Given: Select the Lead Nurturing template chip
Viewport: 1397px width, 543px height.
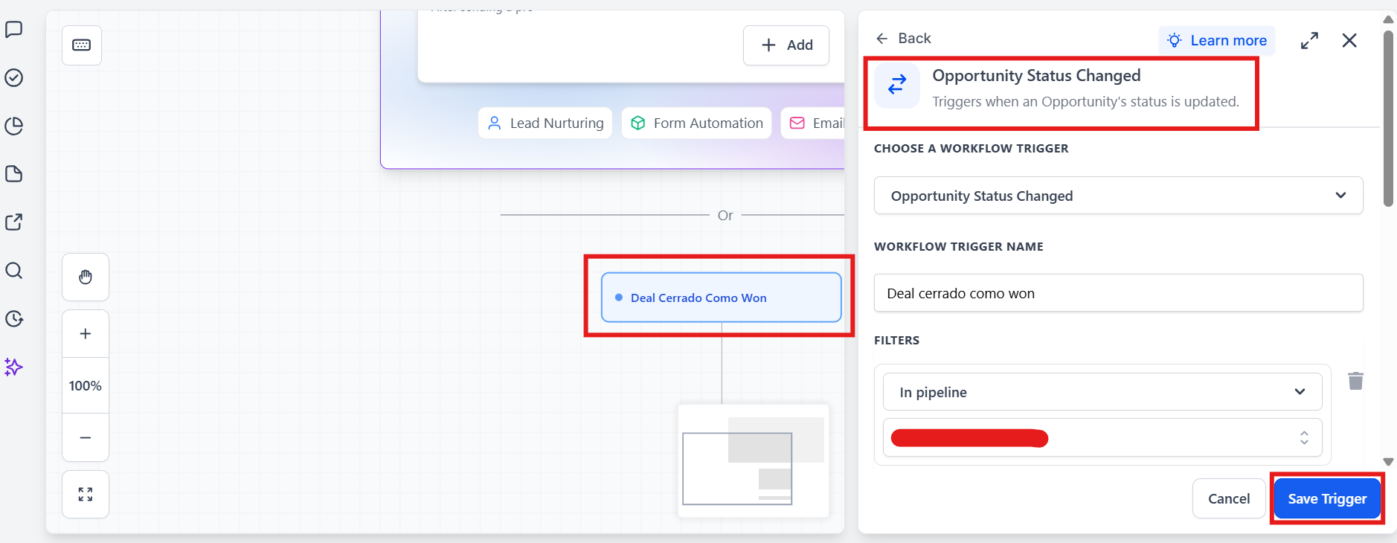Looking at the screenshot, I should point(545,123).
